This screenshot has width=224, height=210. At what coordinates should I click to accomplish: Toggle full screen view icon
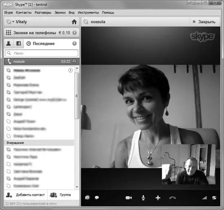pyautogui.click(x=214, y=197)
